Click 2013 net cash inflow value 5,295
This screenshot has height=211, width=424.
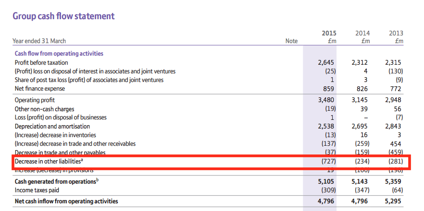click(x=394, y=201)
